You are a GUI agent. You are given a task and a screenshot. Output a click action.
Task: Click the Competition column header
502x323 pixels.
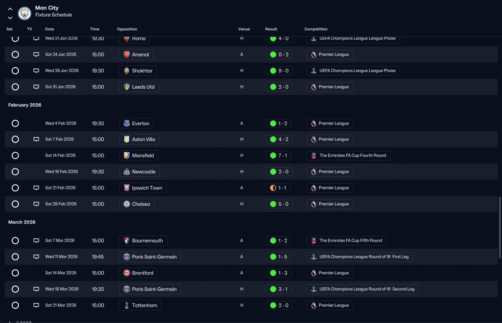click(x=316, y=29)
